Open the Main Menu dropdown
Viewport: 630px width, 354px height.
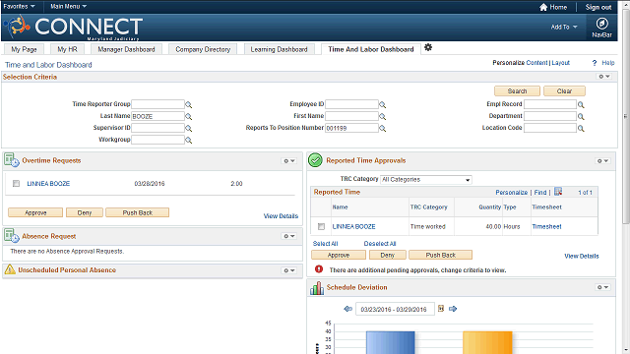click(x=68, y=7)
